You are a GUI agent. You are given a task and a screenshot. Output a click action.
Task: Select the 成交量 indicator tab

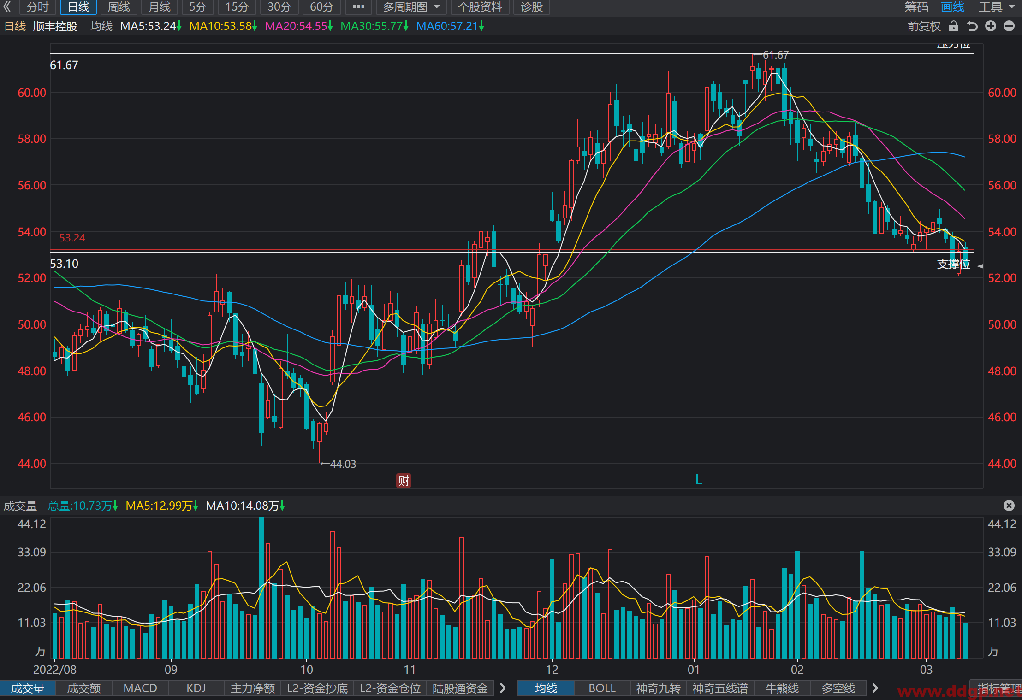28,688
